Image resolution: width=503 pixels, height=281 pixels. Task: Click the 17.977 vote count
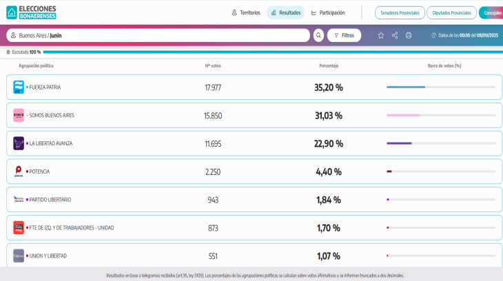pyautogui.click(x=213, y=87)
